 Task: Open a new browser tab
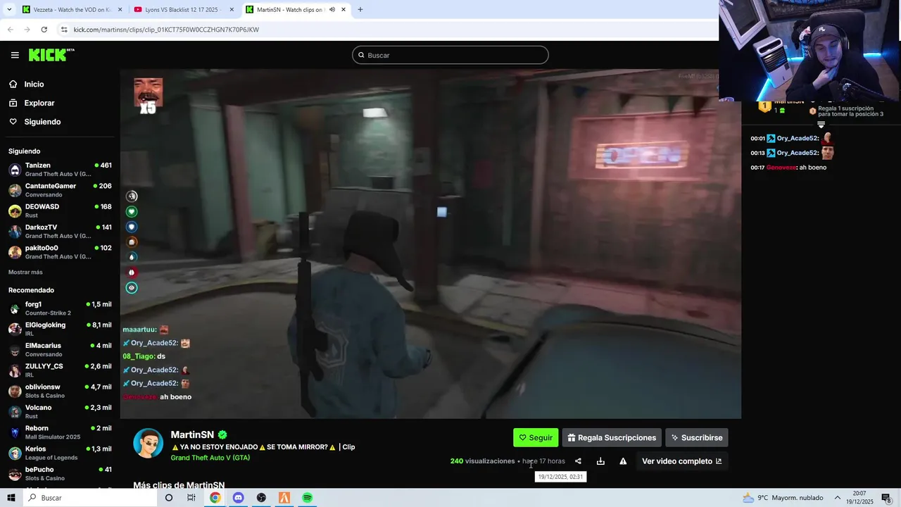click(360, 10)
